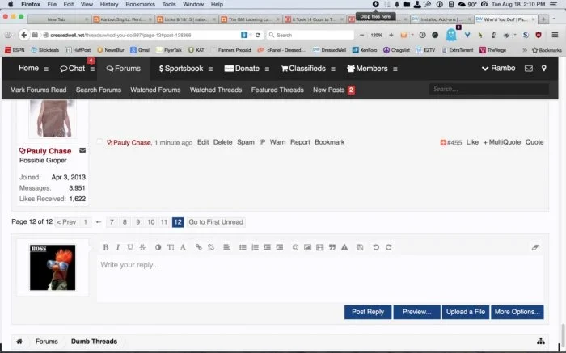Insert an ordered numbered list
Image resolution: width=566 pixels, height=353 pixels.
tap(255, 247)
